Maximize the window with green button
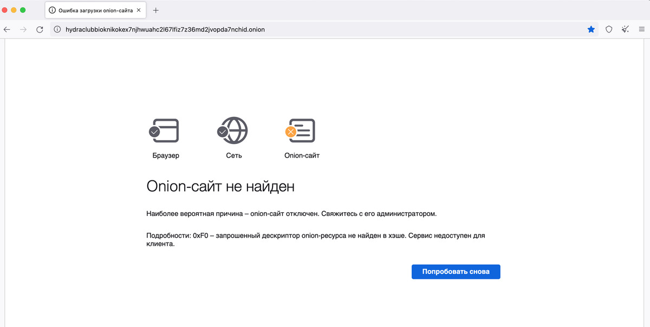This screenshot has height=327, width=650. 23,10
